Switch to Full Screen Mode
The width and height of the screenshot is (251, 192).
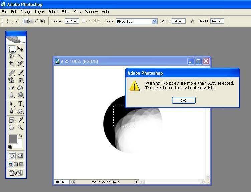pyautogui.click(x=21, y=164)
